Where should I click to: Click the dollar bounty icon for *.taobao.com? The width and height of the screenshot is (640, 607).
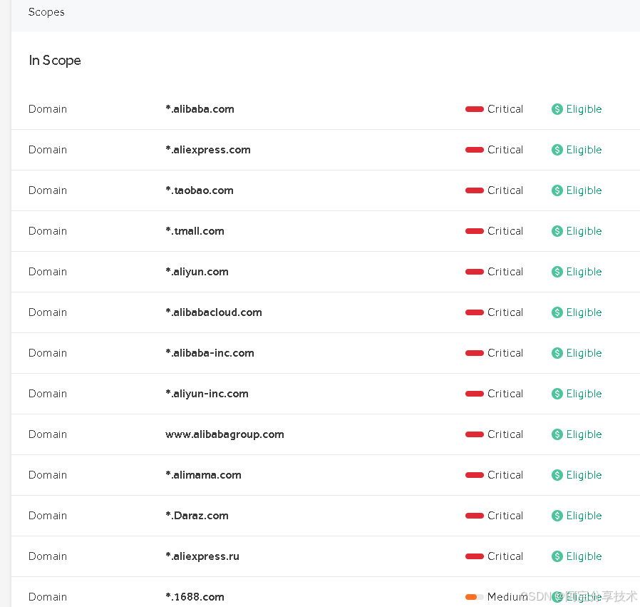point(557,190)
